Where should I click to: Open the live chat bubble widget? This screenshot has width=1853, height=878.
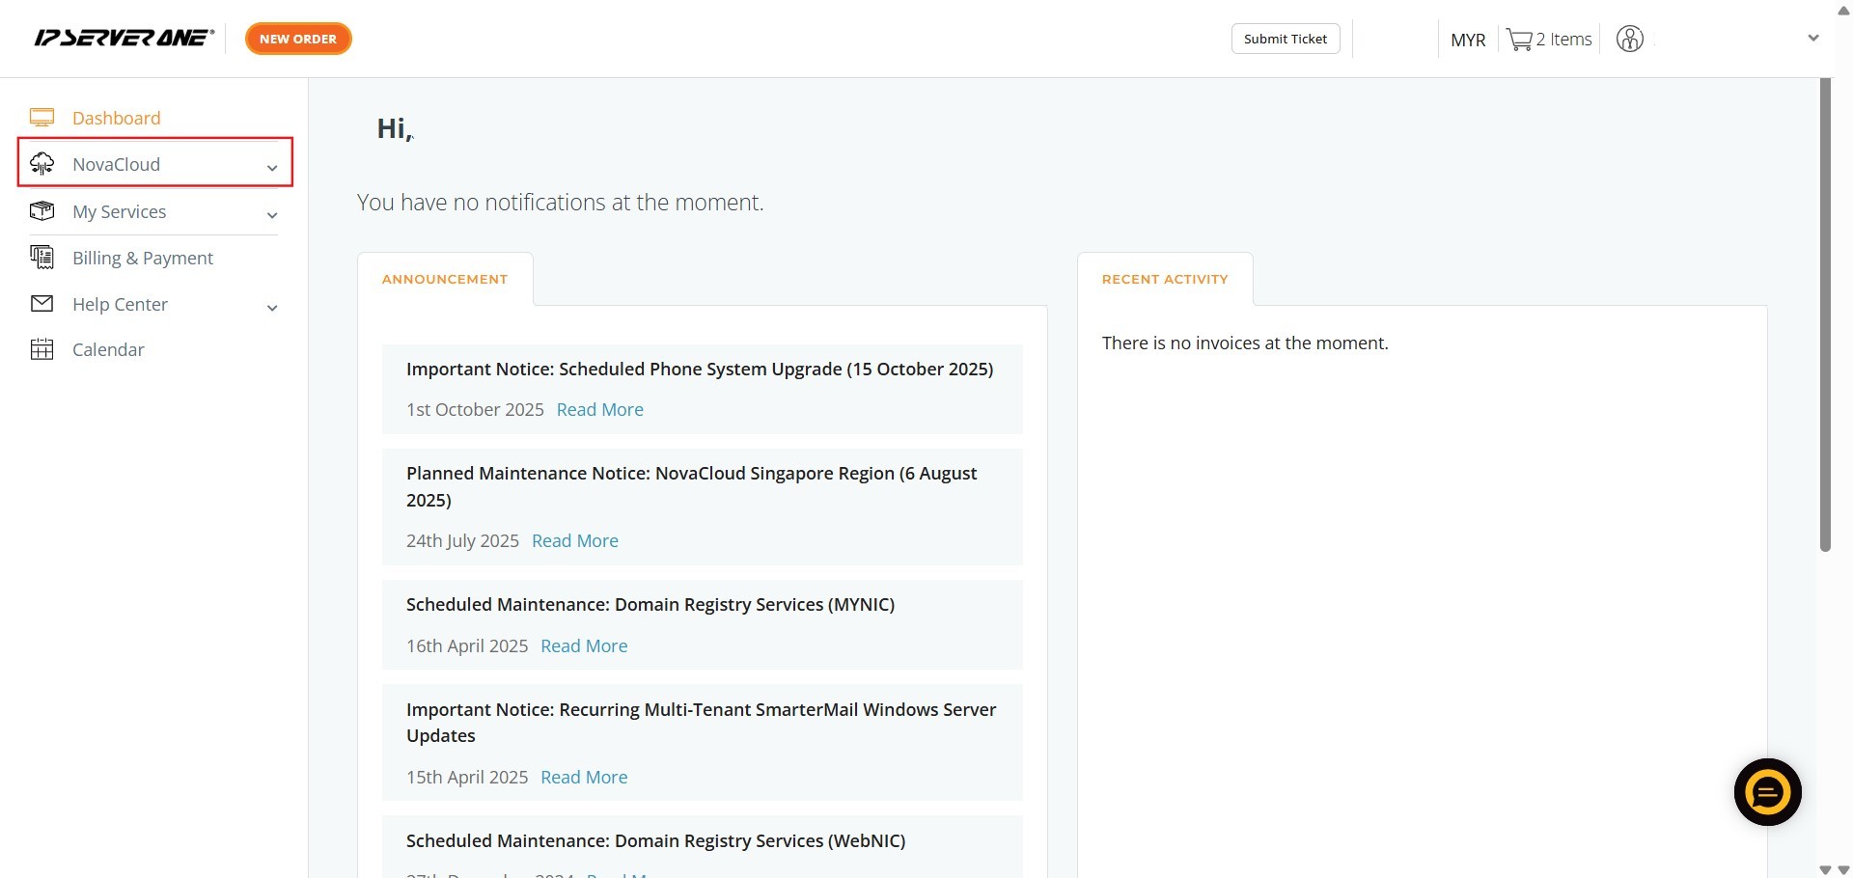pyautogui.click(x=1767, y=792)
